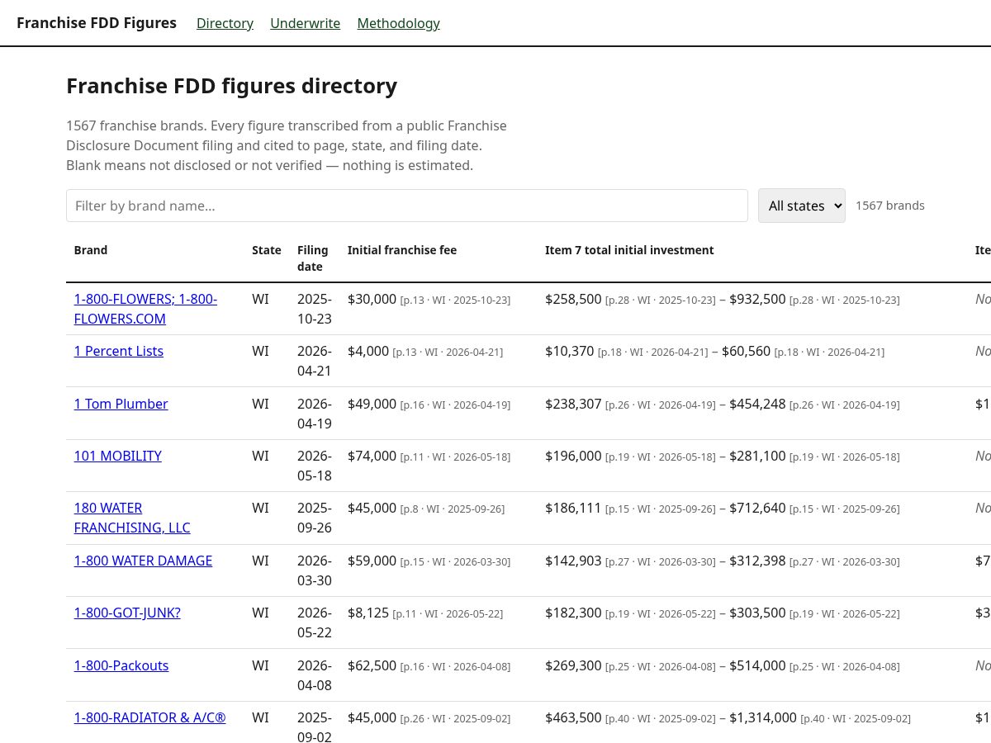Viewport: 991px width, 743px height.
Task: Select the $281,100 high investment figure
Action: 757,456
